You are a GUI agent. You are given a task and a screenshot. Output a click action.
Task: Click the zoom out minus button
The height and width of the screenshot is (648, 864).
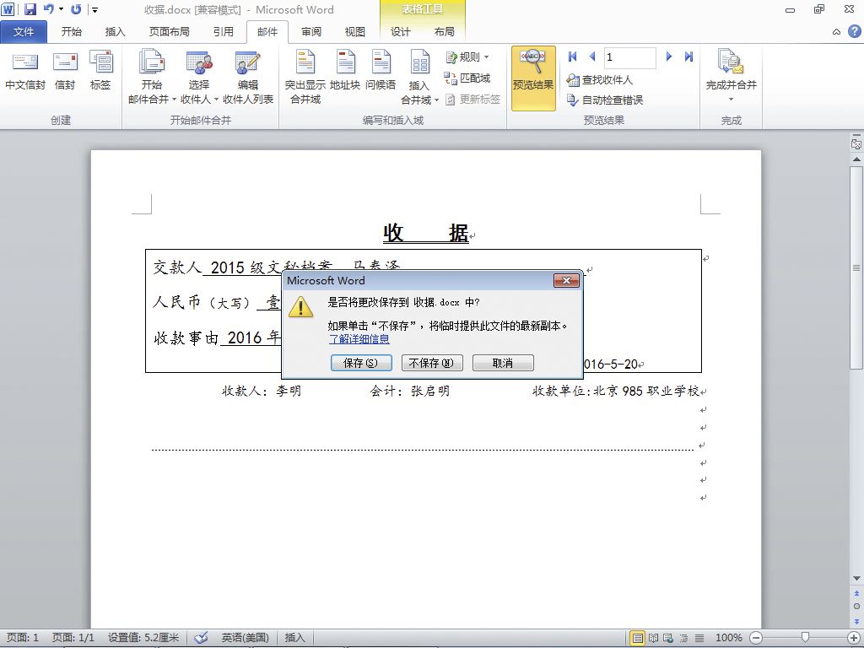[x=756, y=638]
